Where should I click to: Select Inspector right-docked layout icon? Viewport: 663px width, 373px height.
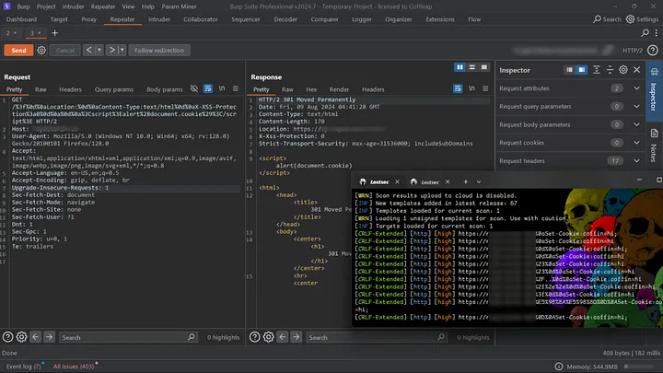pyautogui.click(x=582, y=70)
